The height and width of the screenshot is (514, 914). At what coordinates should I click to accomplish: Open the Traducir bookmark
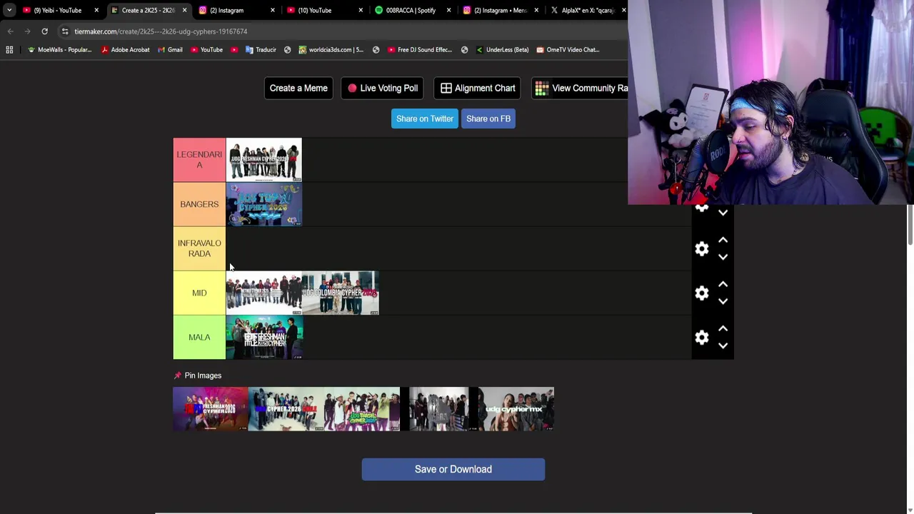tap(261, 50)
